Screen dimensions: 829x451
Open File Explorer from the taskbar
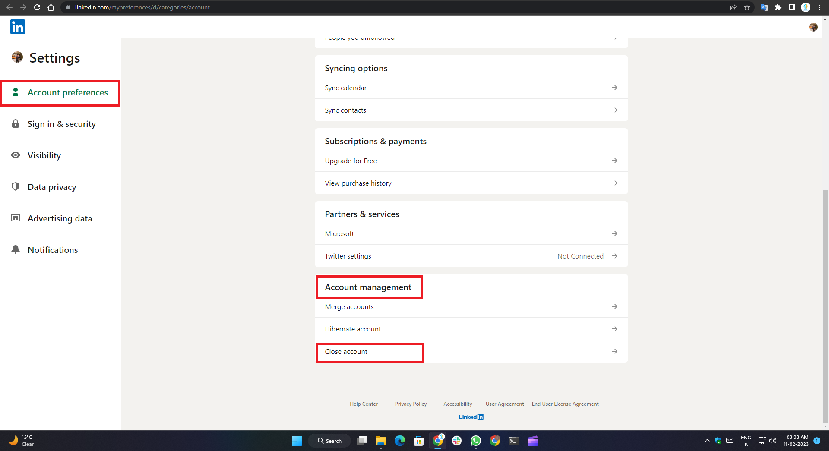pyautogui.click(x=380, y=441)
